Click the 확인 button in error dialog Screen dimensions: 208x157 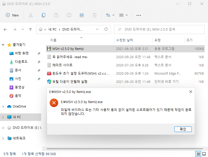[183, 129]
